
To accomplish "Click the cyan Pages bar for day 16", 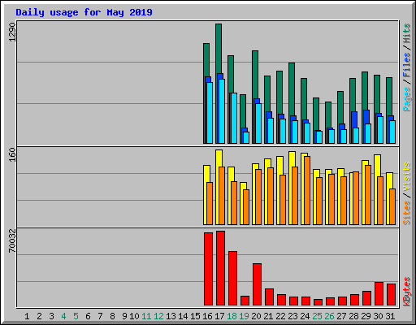I will 210,113.
